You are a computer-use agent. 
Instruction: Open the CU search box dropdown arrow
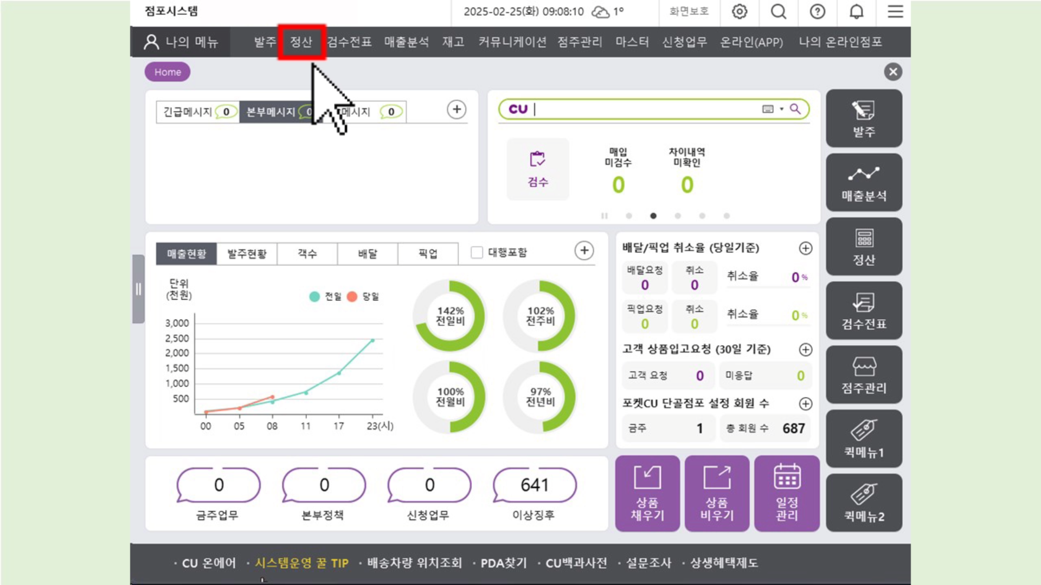pyautogui.click(x=781, y=109)
